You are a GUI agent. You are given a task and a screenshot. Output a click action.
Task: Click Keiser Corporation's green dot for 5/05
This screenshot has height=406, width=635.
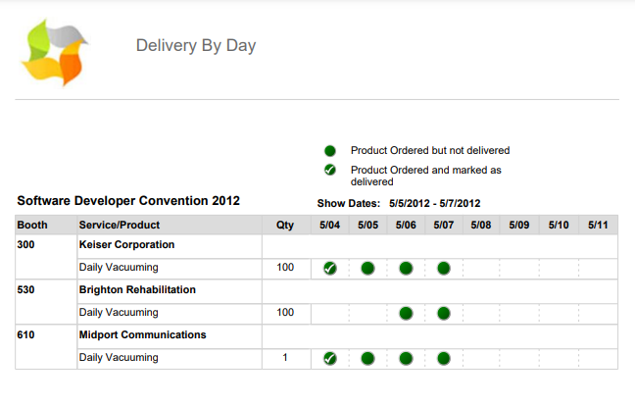pos(367,268)
